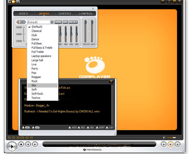189x154 pixels.
Task: Click SAVE equalizer preset button
Action: [x=58, y=22]
